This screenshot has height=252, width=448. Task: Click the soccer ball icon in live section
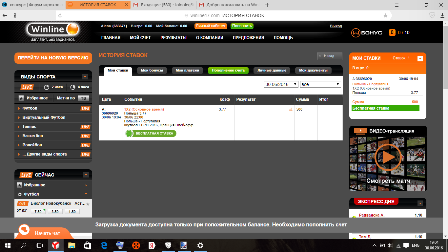point(20,194)
